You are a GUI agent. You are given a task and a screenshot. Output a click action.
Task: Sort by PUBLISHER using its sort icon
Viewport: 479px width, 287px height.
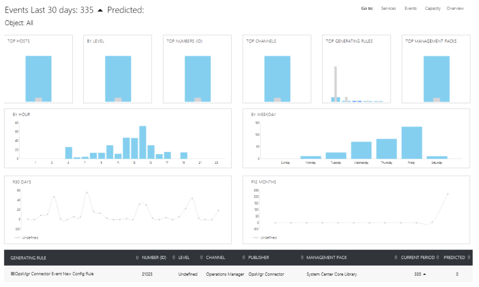(302, 257)
